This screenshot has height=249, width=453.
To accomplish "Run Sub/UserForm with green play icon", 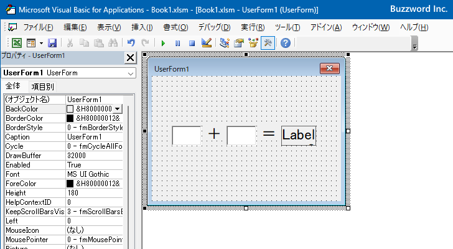I will click(x=163, y=44).
